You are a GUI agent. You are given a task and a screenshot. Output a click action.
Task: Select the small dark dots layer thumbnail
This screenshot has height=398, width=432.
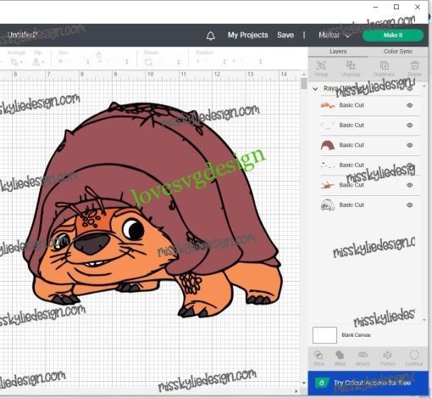tap(328, 165)
